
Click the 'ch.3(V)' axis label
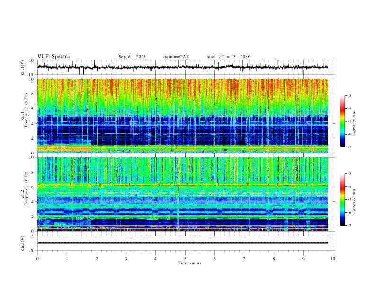pos(23,243)
